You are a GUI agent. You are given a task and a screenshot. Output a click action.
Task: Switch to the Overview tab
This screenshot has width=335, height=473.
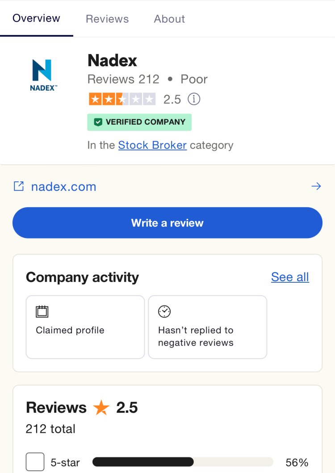(36, 18)
